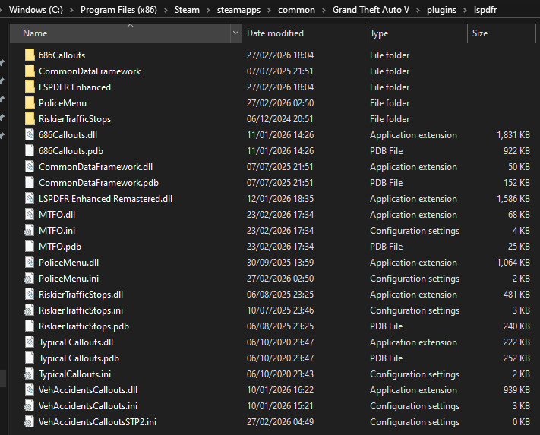Open the CommonDataFramework folder icon

pos(30,71)
